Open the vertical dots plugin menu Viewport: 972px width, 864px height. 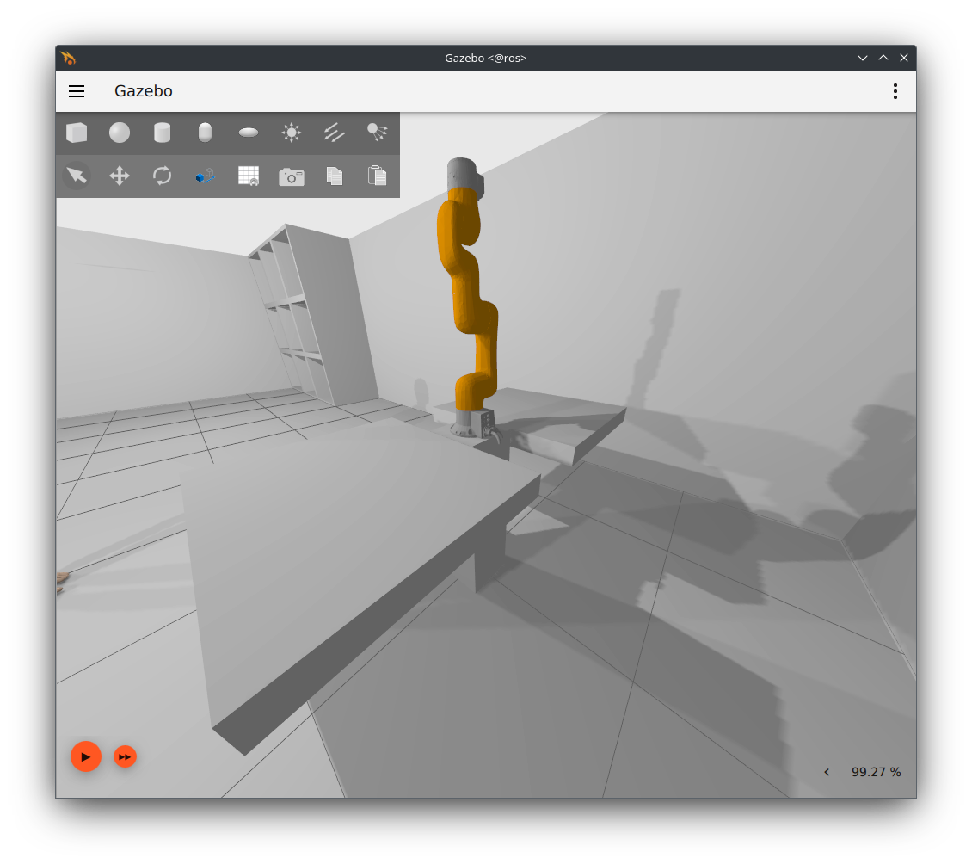click(895, 91)
